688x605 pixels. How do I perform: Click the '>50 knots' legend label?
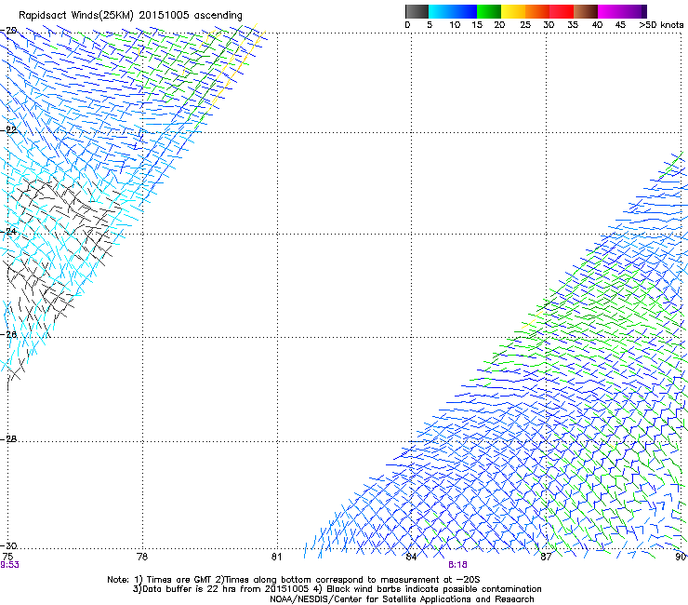[661, 25]
